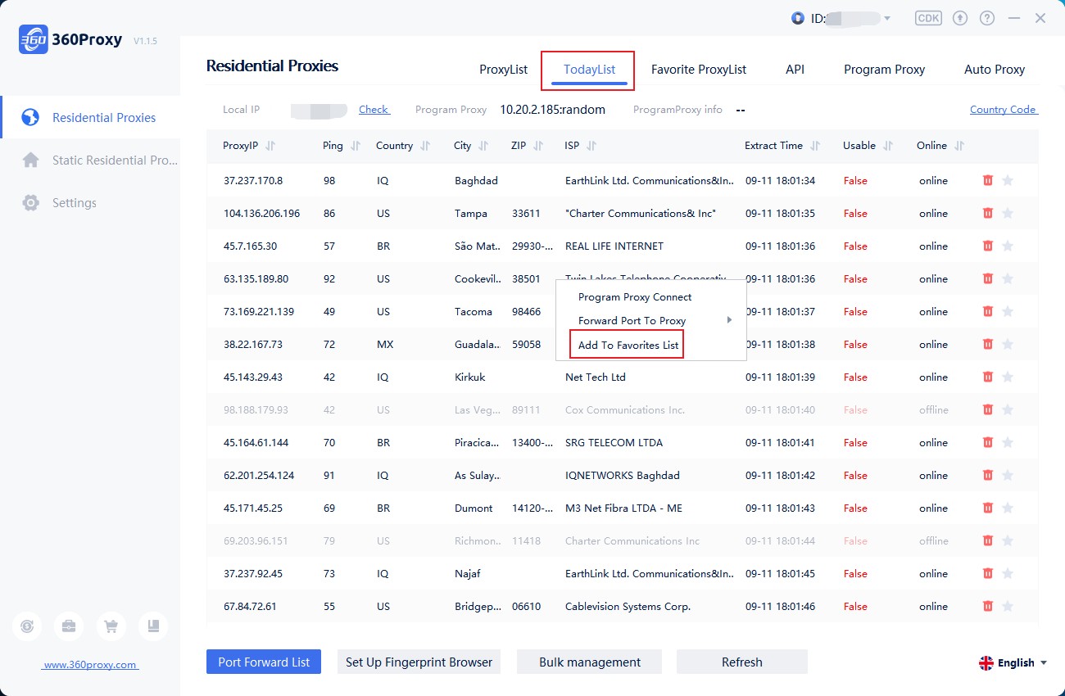Open the book guide icon
This screenshot has width=1065, height=696.
click(152, 626)
